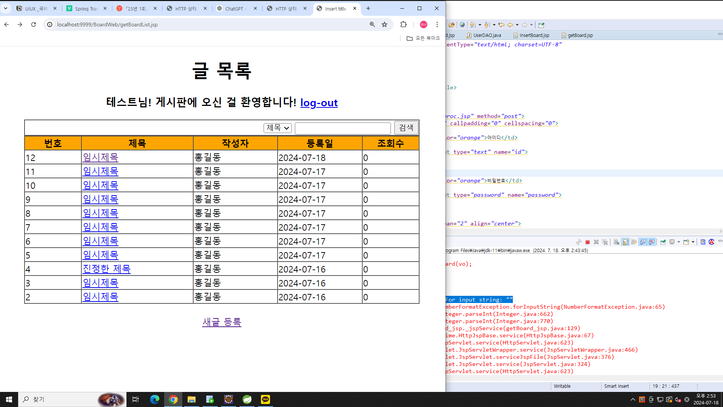Click the log-out link

319,103
